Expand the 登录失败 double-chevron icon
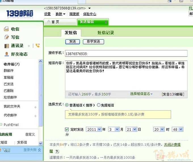The width and height of the screenshot is (193, 162). coord(39,150)
